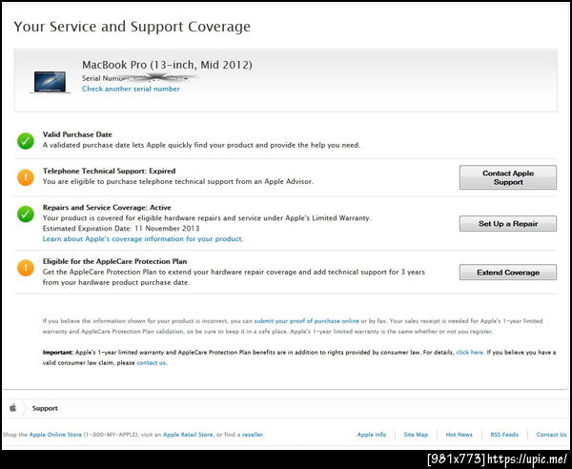Click the Repairs and Service Coverage green checkmark

pos(26,214)
